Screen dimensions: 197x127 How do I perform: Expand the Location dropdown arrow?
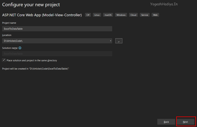pos(111,41)
